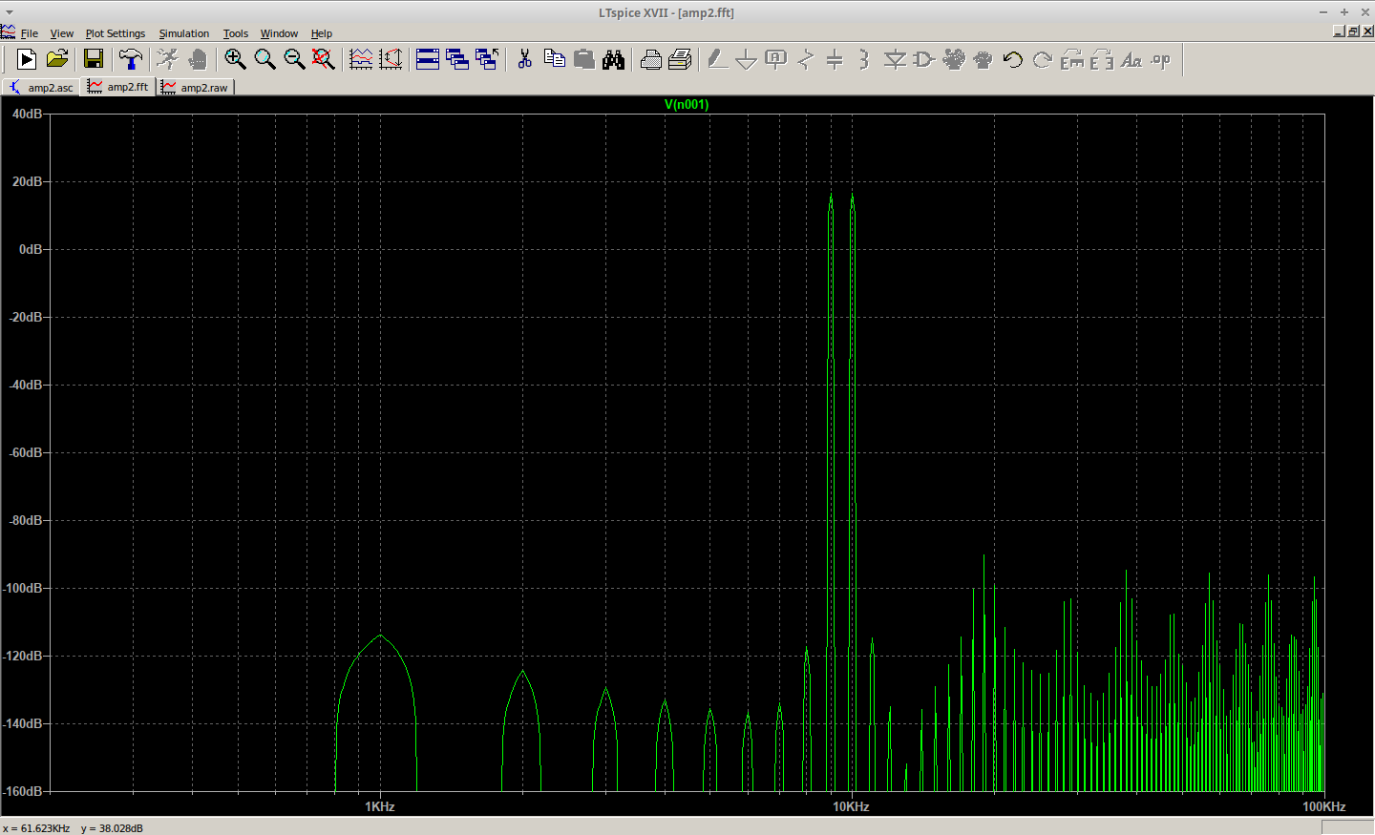The image size is (1375, 835).
Task: Open the Control Panel hammer icon
Action: [x=131, y=59]
